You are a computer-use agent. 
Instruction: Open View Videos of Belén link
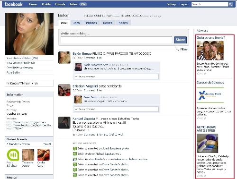20,63
